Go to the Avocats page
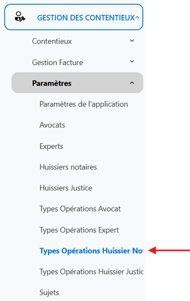The height and width of the screenshot is (301, 190). click(x=52, y=125)
